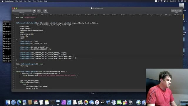The image size is (188, 106).
Task: Open Maps from the Dock
Action: click(x=80, y=102)
